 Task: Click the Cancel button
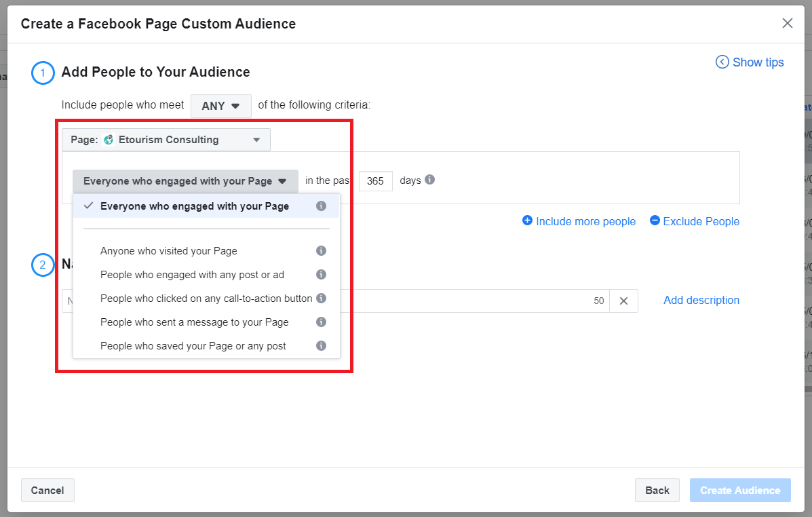(x=47, y=491)
